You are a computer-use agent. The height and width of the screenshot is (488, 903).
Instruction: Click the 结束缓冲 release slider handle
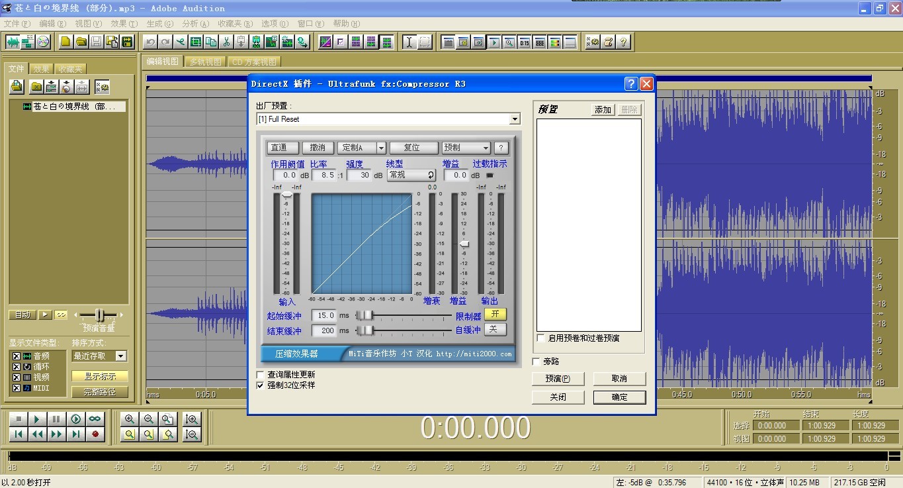coord(366,330)
